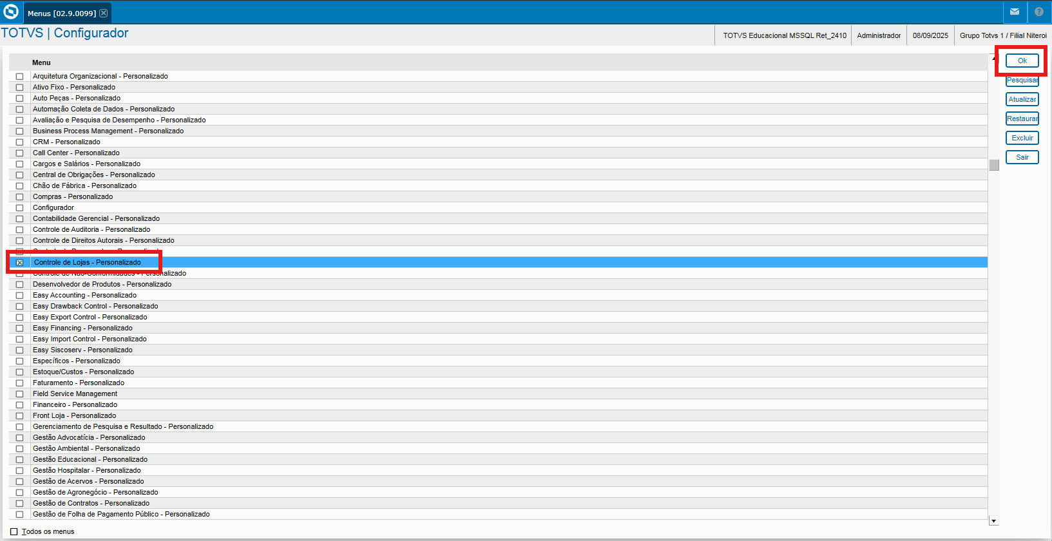Select the Business Process Management row
1052x541 pixels.
point(498,131)
